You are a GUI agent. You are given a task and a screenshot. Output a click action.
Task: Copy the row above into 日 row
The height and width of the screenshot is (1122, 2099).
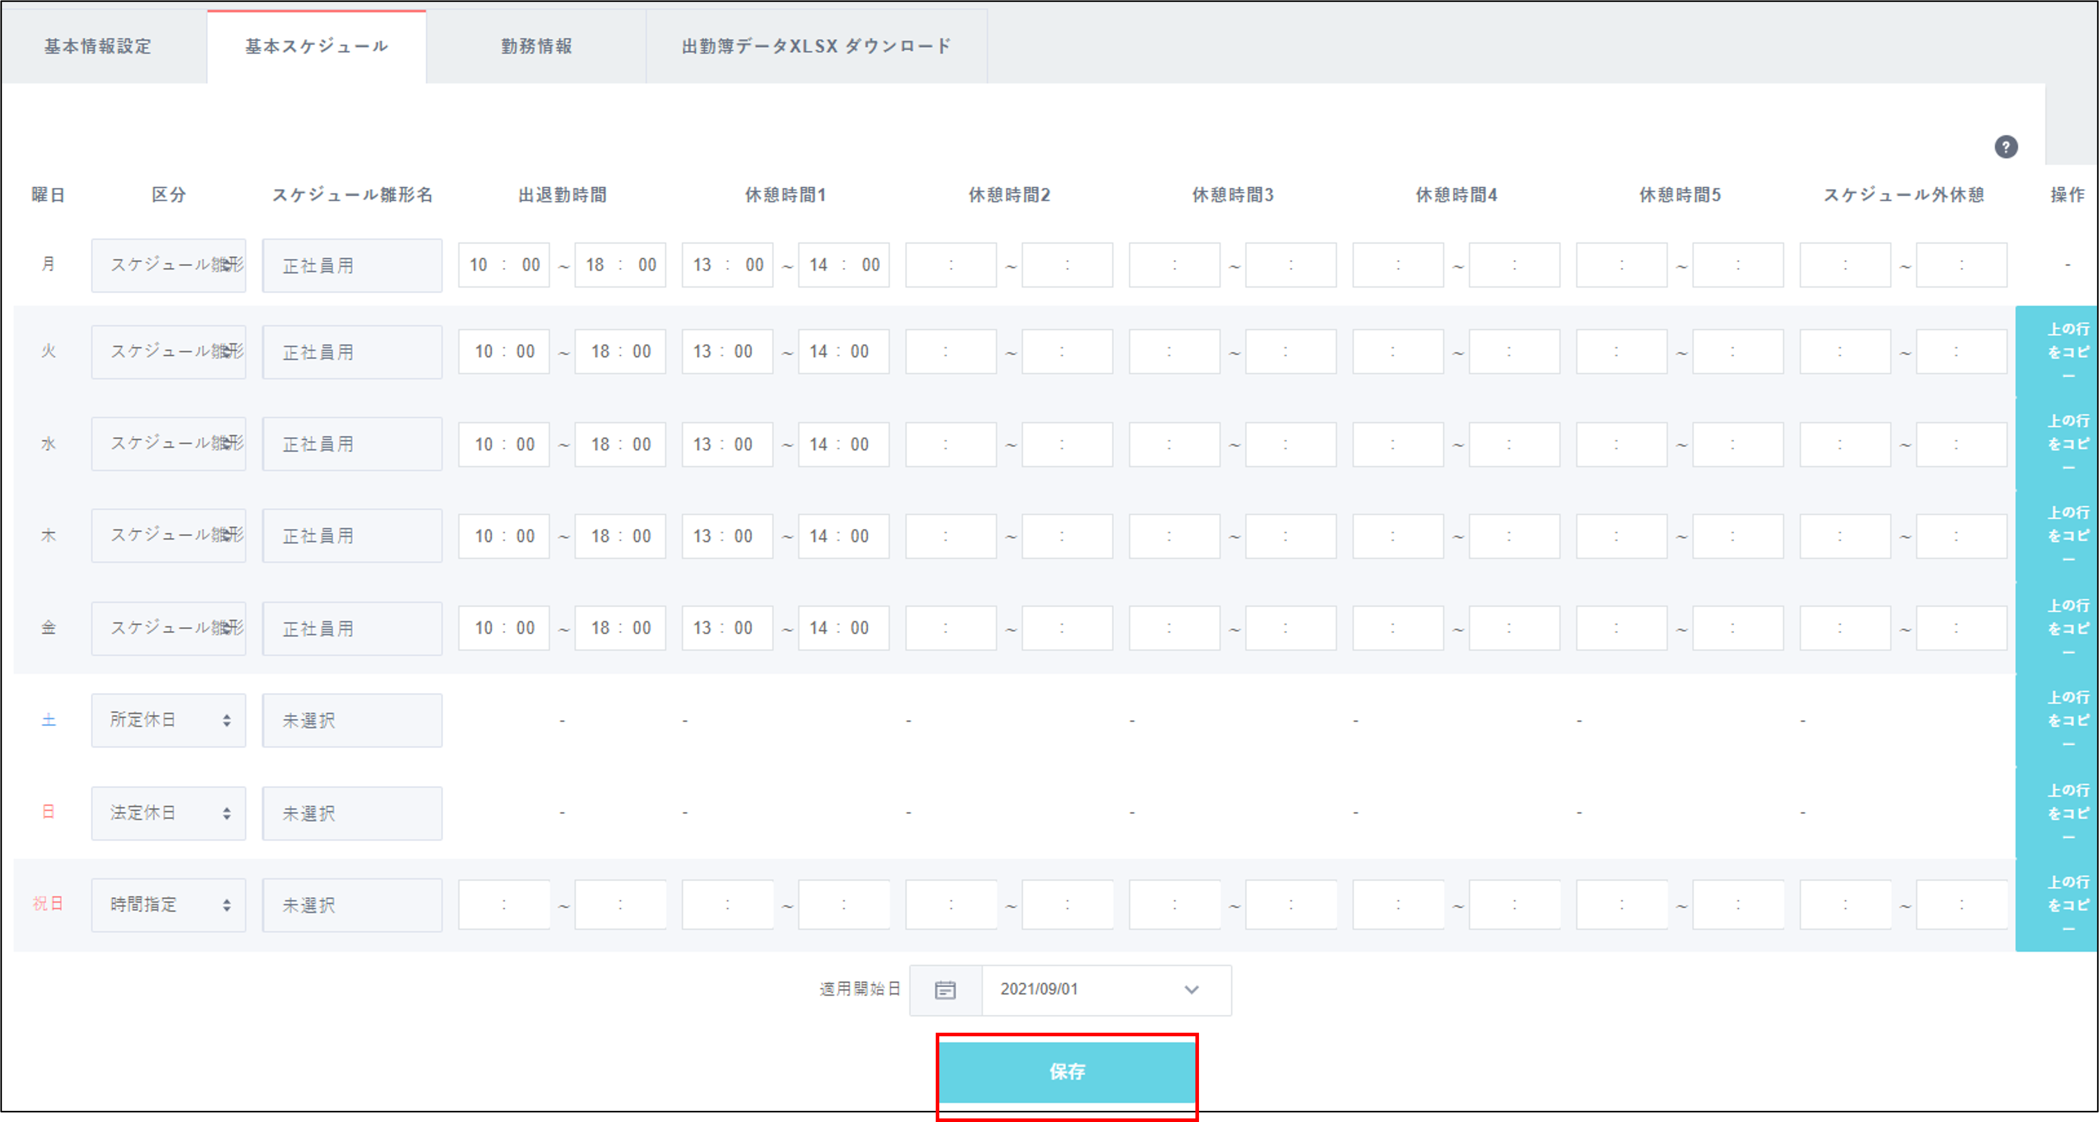click(2057, 812)
